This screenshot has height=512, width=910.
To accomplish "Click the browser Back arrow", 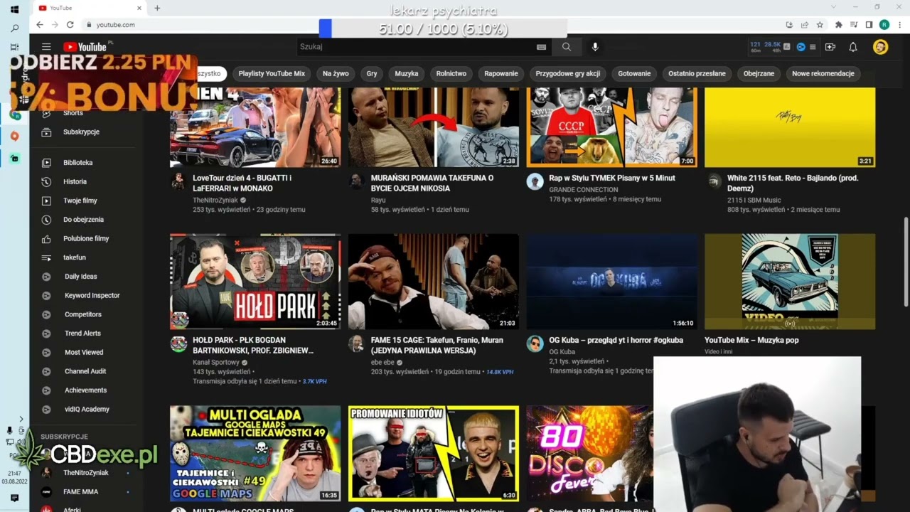I will point(40,24).
